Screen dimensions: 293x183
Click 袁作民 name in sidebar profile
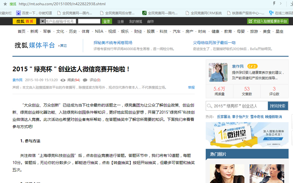click(238, 66)
